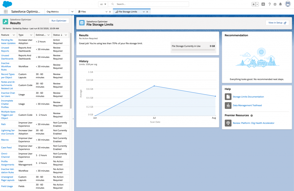Open the search scope All dropdown
294x191 pixels.
point(103,4)
